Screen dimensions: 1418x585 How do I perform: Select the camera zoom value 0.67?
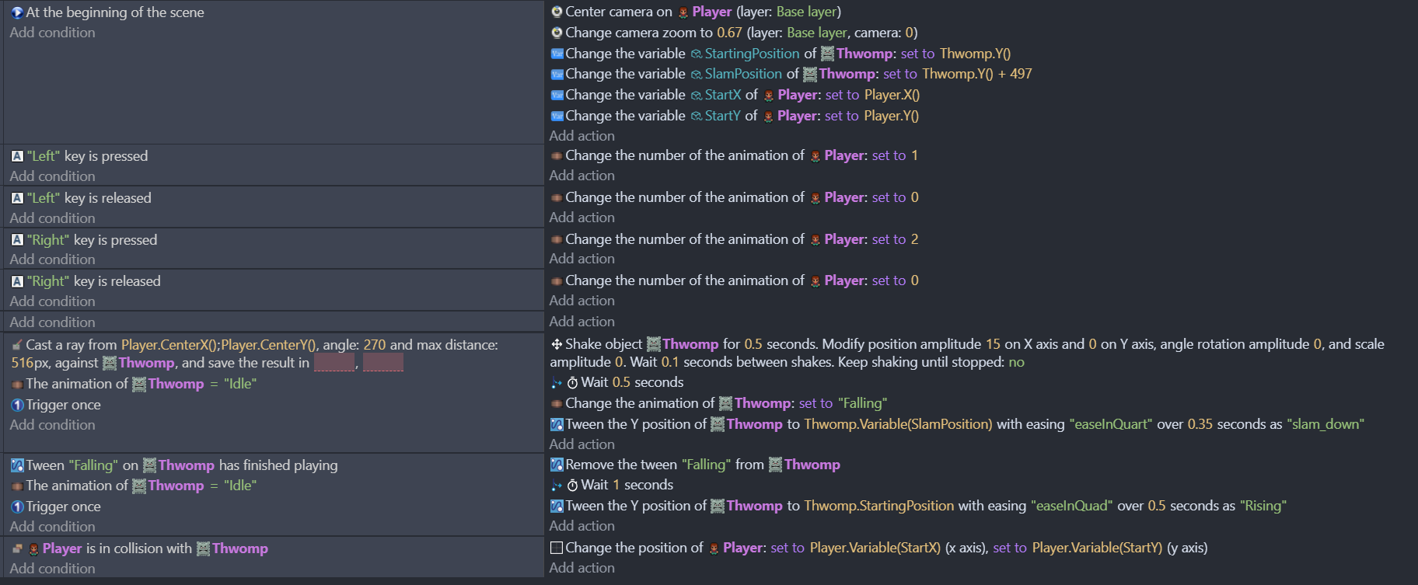point(729,33)
